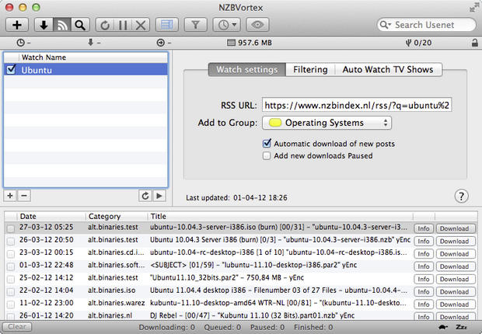Click the pause toolbar icon
This screenshot has height=334, width=482.
pyautogui.click(x=123, y=25)
